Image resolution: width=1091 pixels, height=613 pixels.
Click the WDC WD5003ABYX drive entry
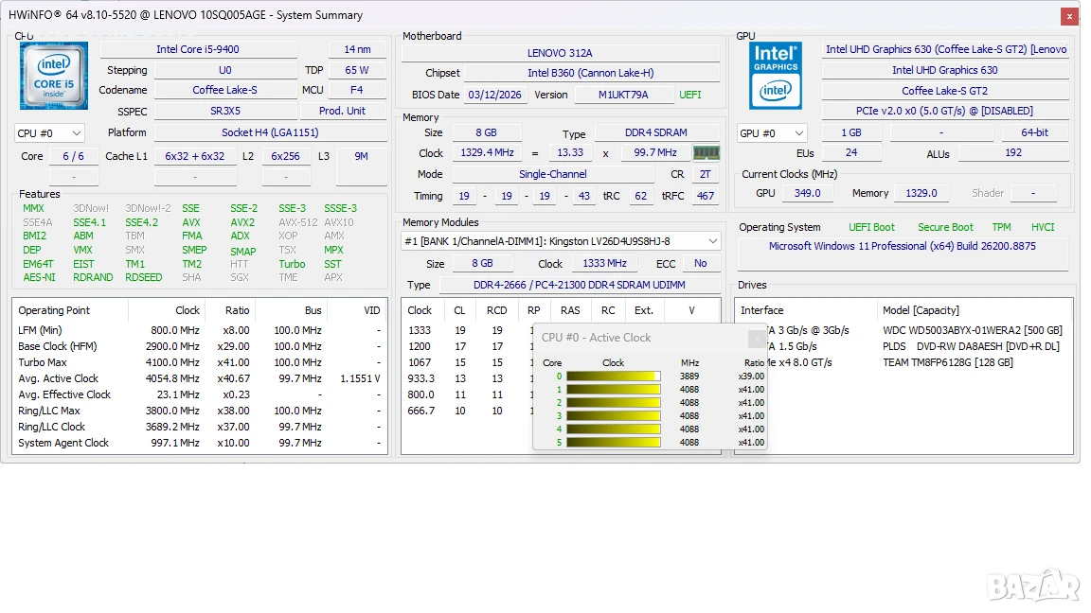[973, 331]
